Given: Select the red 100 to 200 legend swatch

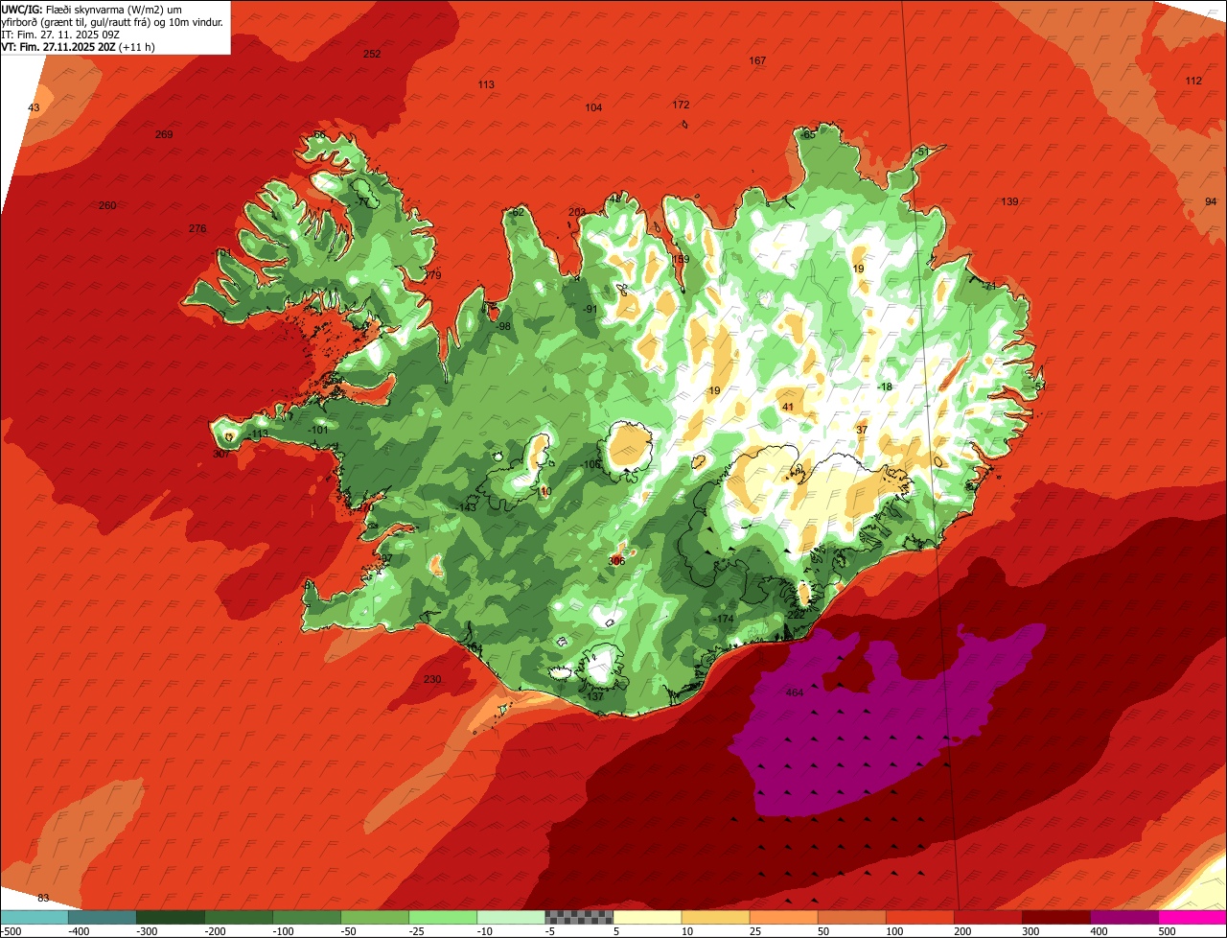Looking at the screenshot, I should [x=919, y=917].
